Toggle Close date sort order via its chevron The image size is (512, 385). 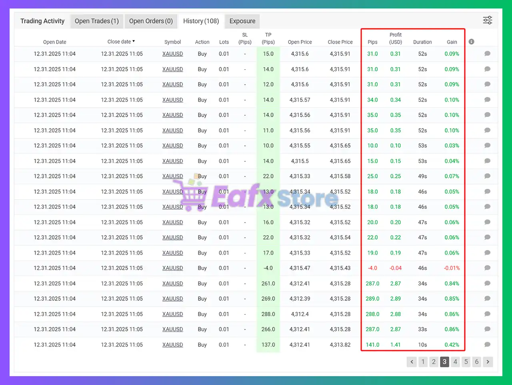tap(134, 41)
